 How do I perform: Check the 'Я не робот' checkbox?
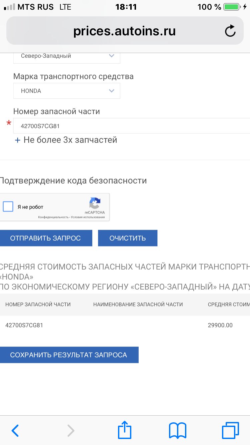pyautogui.click(x=8, y=207)
